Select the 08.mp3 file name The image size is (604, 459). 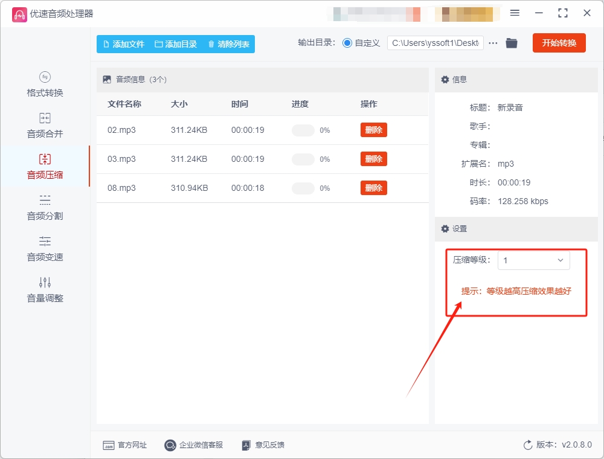tap(121, 188)
